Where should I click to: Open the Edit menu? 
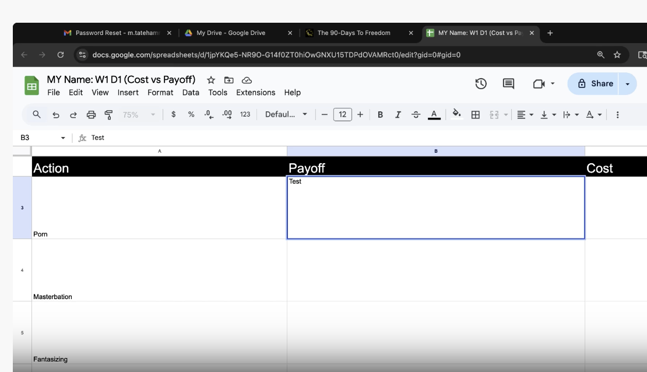76,93
